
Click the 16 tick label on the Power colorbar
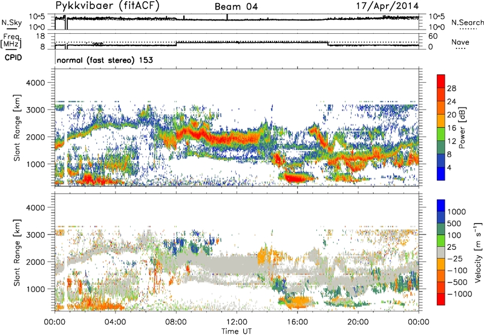[451, 128]
